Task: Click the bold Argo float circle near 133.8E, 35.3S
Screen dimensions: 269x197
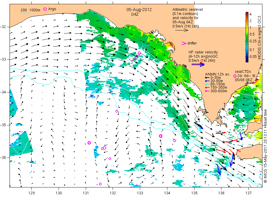Action: point(161,136)
